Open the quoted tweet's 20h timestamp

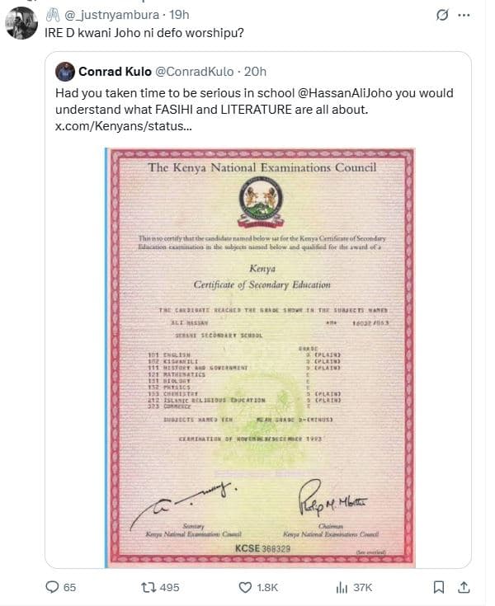257,71
